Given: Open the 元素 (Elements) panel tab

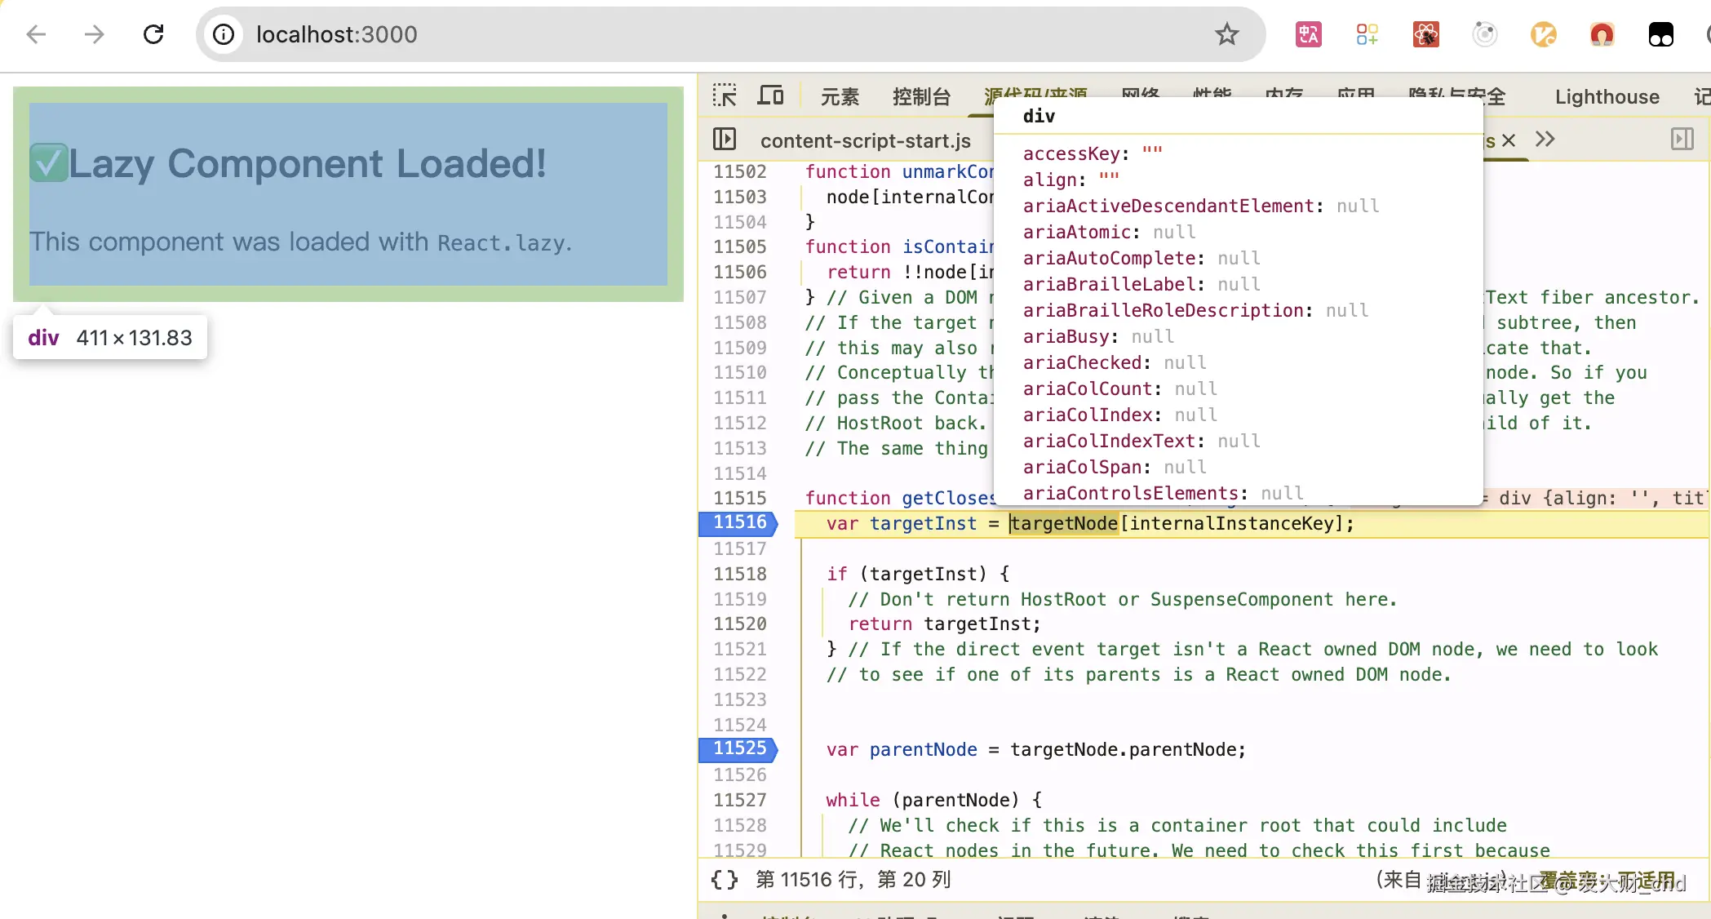Looking at the screenshot, I should point(840,97).
